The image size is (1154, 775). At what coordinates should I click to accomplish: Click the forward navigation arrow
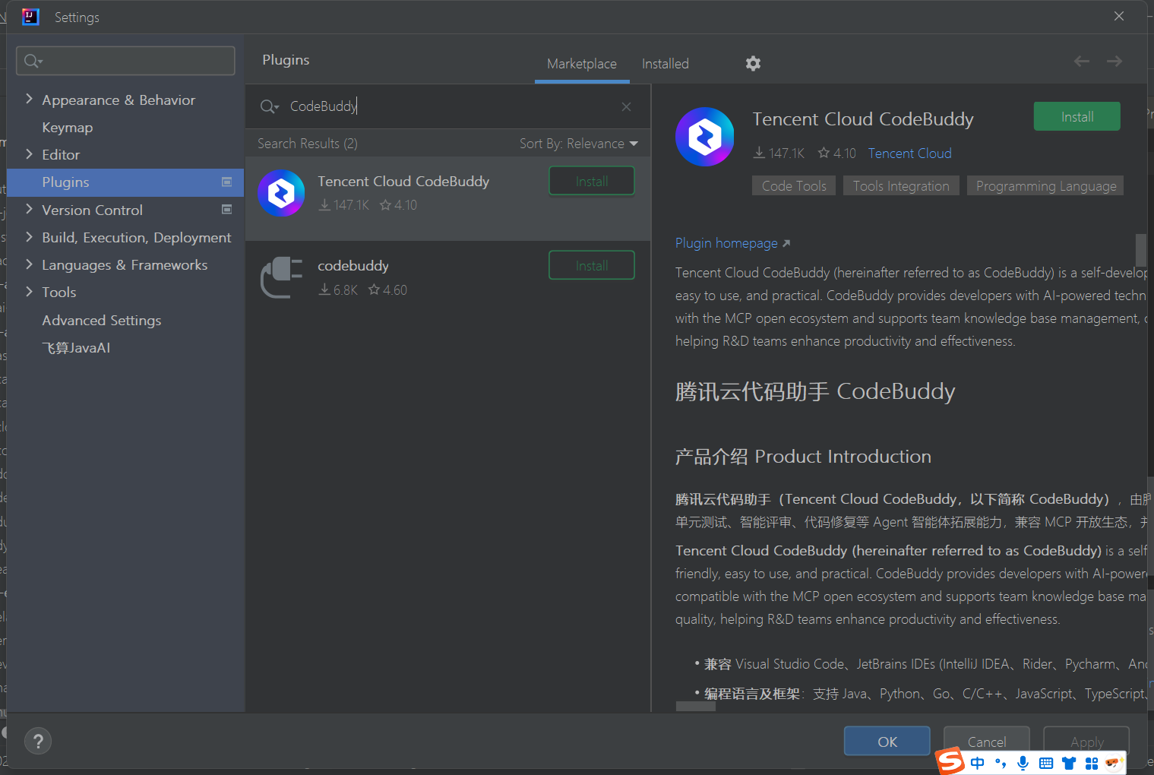coord(1114,61)
